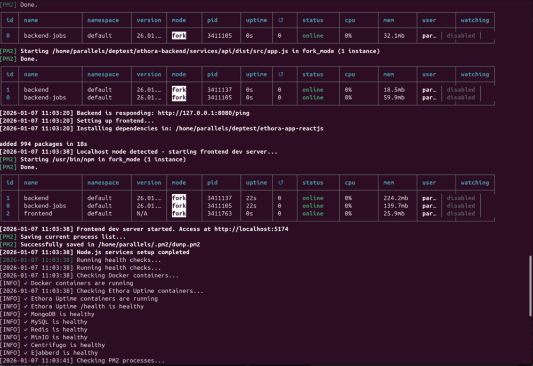Click the restart-count icon heading the single-process table
The width and height of the screenshot is (533, 366).
pos(280,20)
